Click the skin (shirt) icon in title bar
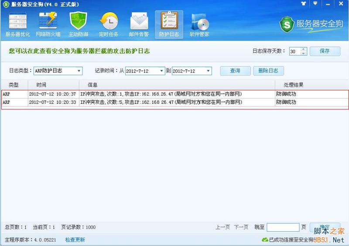Screen dimensions: 349x246 (x=304, y=3)
